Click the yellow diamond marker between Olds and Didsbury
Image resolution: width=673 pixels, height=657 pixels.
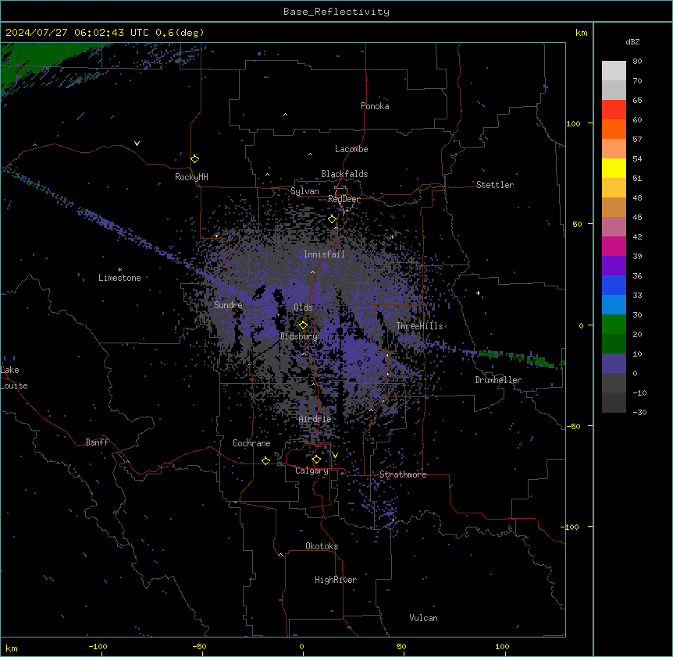tap(303, 325)
